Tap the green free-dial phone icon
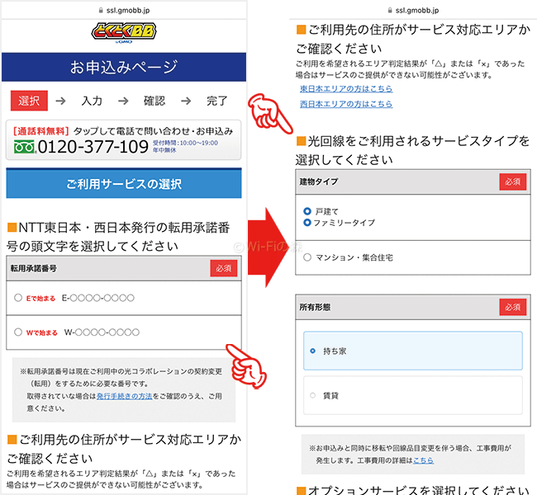 24,147
